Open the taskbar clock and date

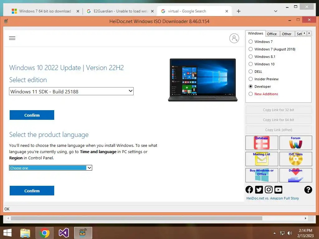[x=305, y=233]
